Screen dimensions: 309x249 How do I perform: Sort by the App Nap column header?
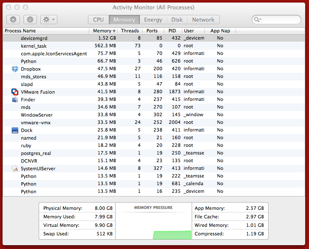pos(220,31)
